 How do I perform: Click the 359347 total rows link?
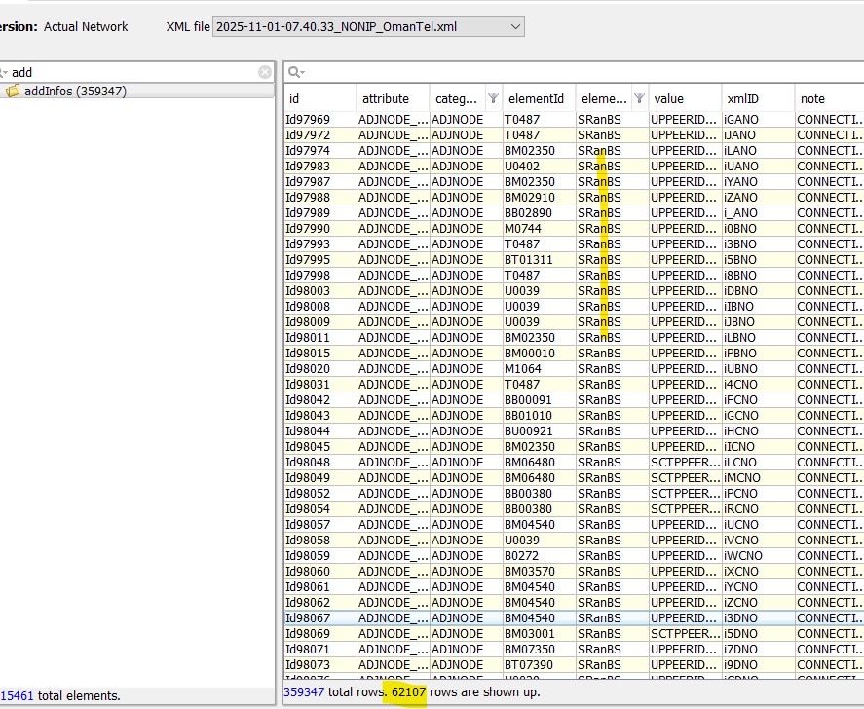point(304,691)
